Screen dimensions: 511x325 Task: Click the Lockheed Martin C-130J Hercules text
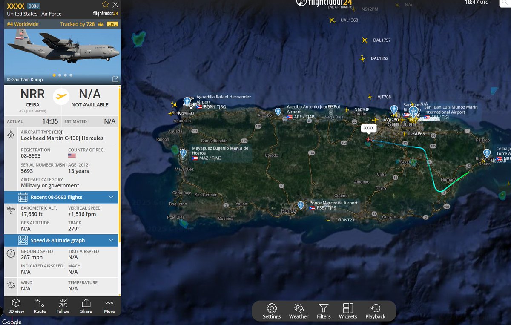(x=62, y=138)
